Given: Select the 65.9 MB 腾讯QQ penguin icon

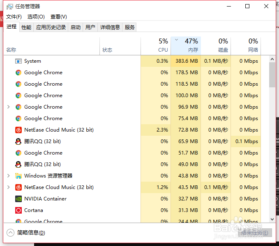Looking at the screenshot, I should pyautogui.click(x=18, y=141).
